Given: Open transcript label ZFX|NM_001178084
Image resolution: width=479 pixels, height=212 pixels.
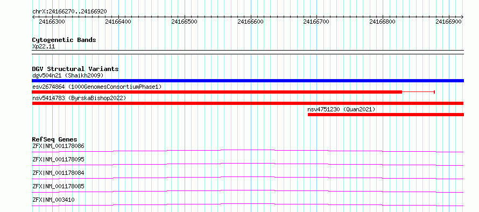Looking at the screenshot, I should coord(58,173).
